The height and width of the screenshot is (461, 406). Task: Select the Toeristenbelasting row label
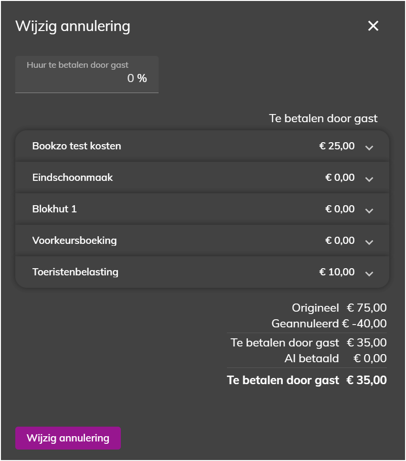point(75,272)
